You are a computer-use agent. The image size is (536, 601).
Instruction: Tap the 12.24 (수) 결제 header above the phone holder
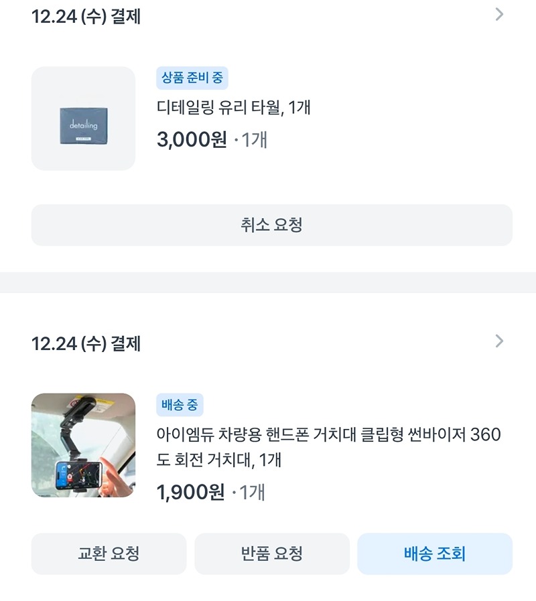[86, 343]
